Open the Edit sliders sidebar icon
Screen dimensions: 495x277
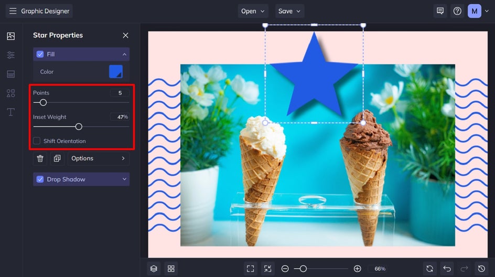[x=10, y=55]
